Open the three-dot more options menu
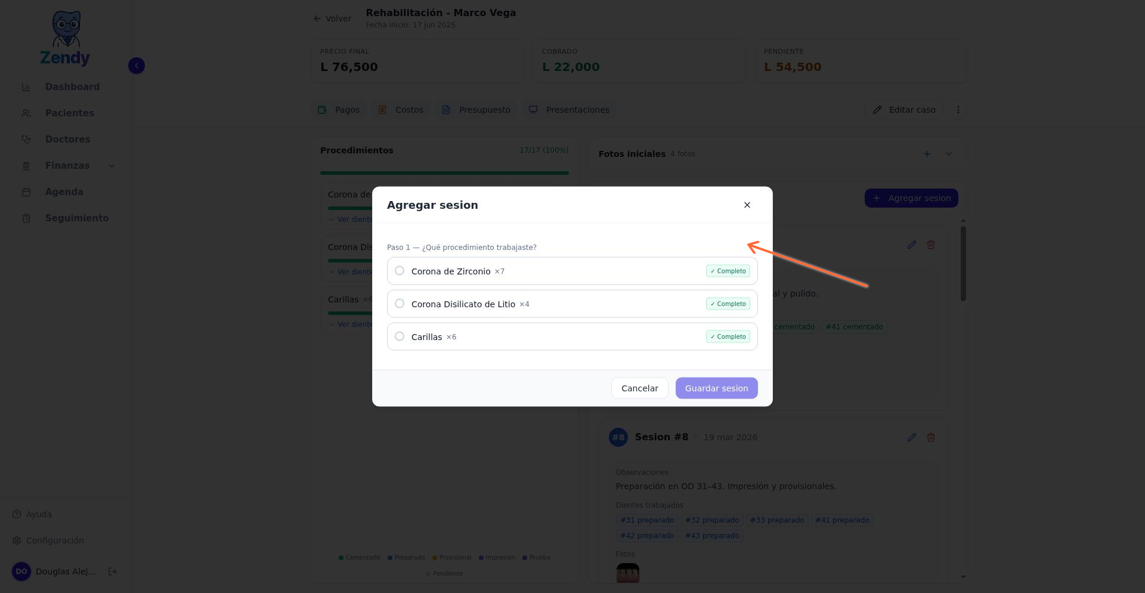 958,110
